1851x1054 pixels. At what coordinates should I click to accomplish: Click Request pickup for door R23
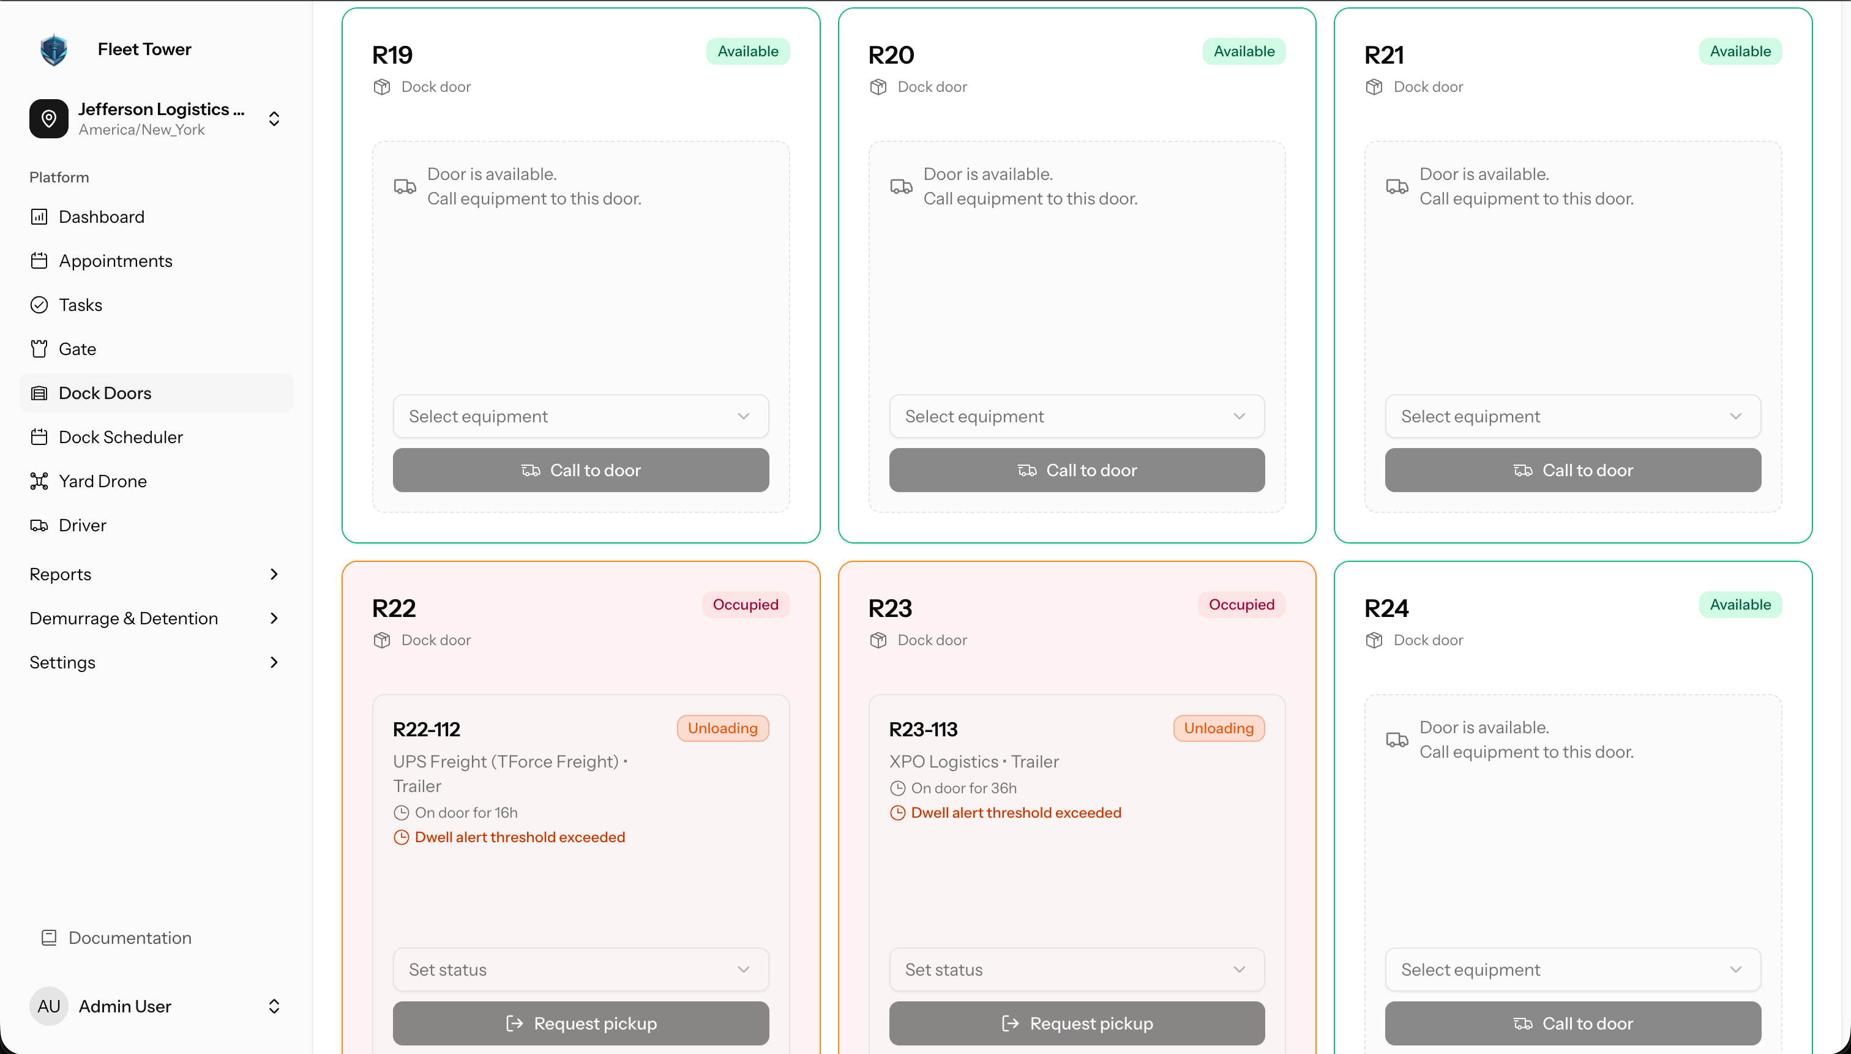pos(1077,1023)
